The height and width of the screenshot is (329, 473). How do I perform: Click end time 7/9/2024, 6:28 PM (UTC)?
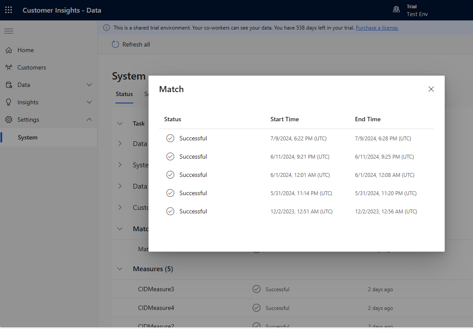[x=383, y=139]
